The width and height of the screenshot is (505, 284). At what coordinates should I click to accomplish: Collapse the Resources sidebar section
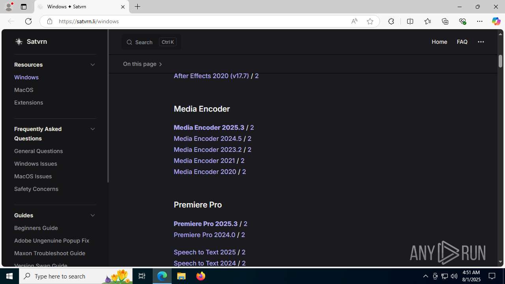tap(93, 65)
